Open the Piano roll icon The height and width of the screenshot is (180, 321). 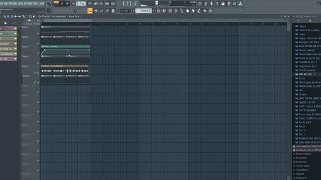point(165,11)
